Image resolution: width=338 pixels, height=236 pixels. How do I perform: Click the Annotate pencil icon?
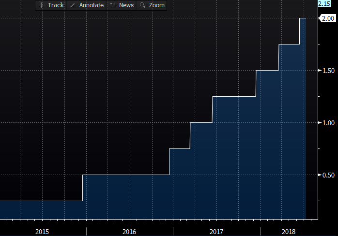73,5
